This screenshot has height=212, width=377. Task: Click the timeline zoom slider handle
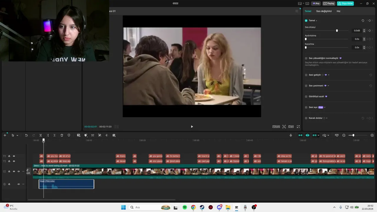coord(353,135)
